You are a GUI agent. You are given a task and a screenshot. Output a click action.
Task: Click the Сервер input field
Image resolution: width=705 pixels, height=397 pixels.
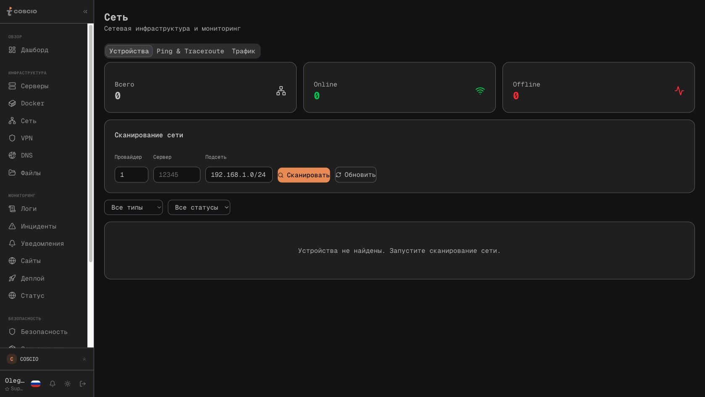click(177, 175)
